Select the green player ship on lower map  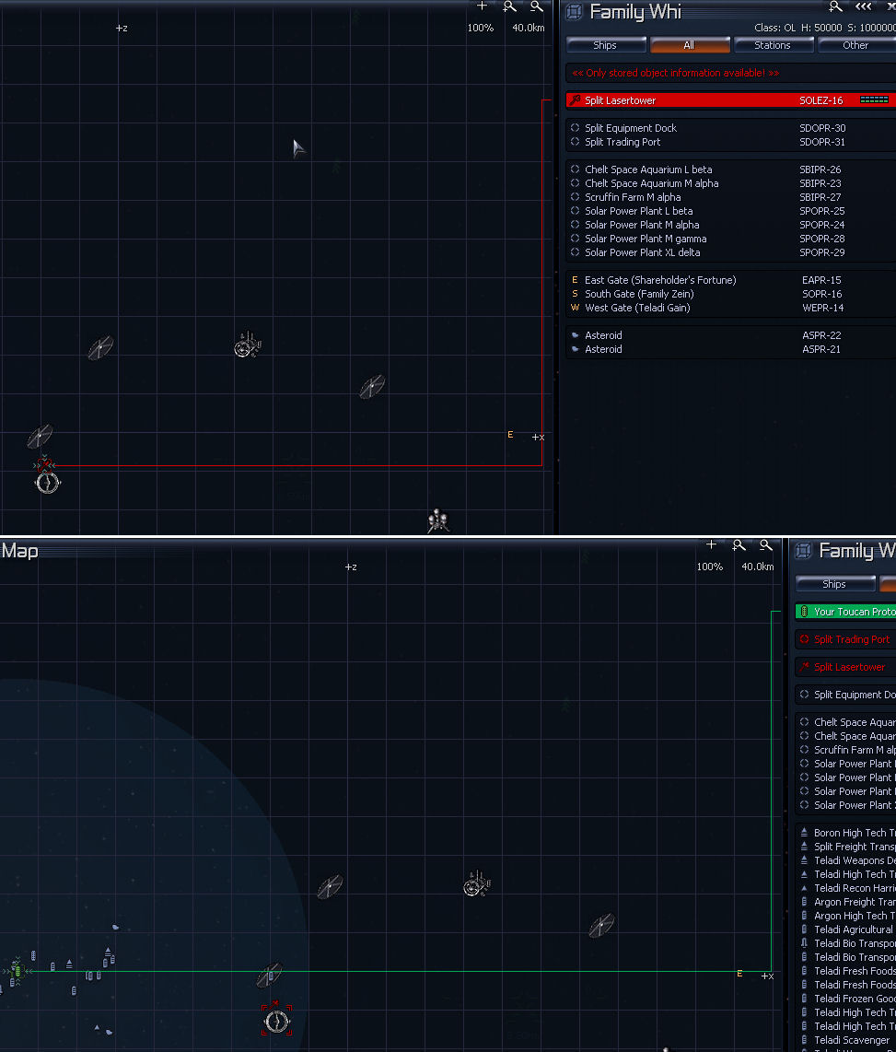[x=17, y=970]
